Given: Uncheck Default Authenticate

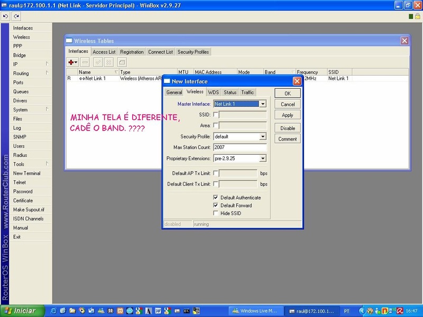Looking at the screenshot, I should pyautogui.click(x=216, y=197).
